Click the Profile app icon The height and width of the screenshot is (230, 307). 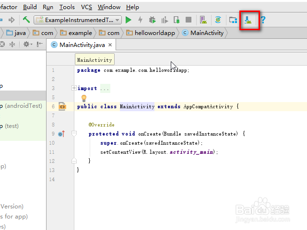click(x=165, y=20)
